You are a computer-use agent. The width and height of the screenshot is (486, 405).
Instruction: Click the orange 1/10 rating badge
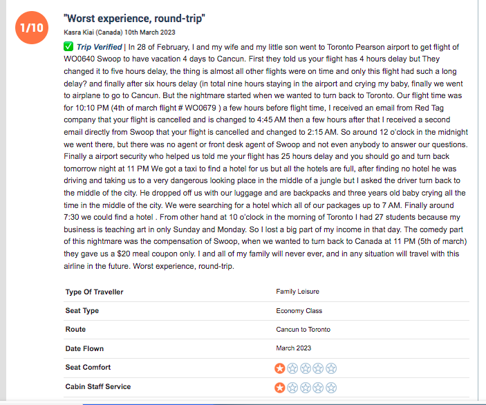point(32,28)
